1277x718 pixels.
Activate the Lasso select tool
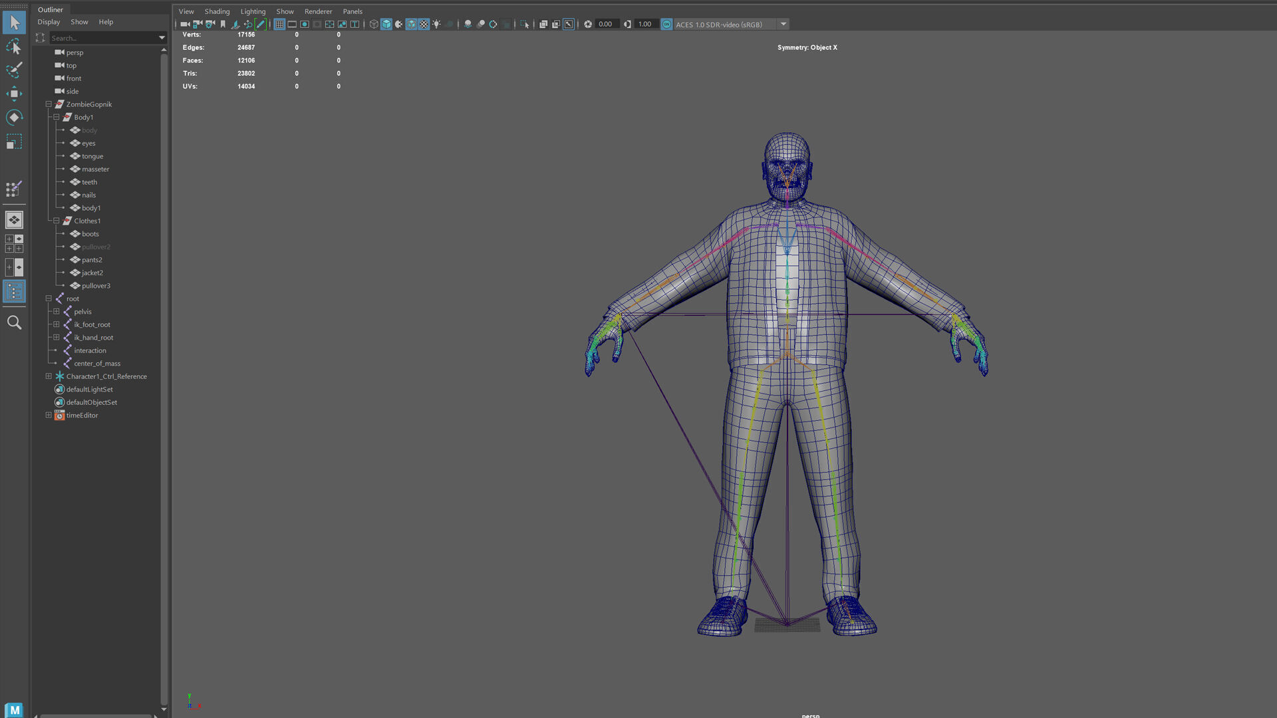pyautogui.click(x=14, y=47)
